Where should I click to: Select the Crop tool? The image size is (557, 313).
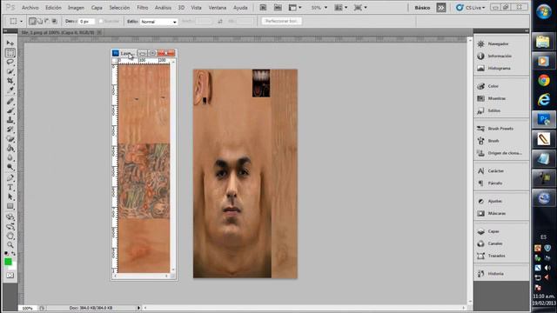pos(10,81)
